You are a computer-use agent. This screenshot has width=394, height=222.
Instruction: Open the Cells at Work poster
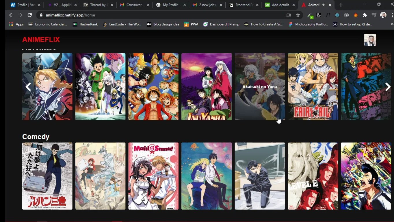(101, 176)
